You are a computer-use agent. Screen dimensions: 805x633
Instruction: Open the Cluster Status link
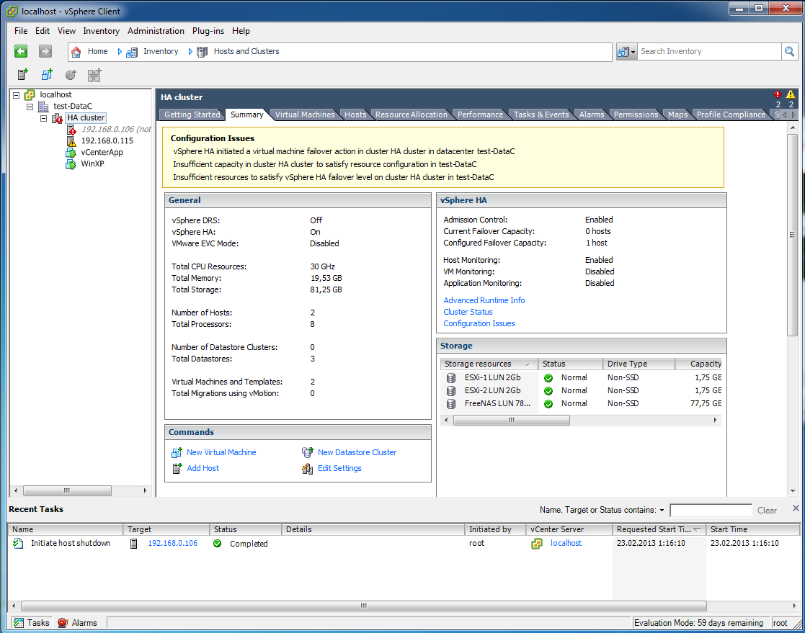point(468,312)
